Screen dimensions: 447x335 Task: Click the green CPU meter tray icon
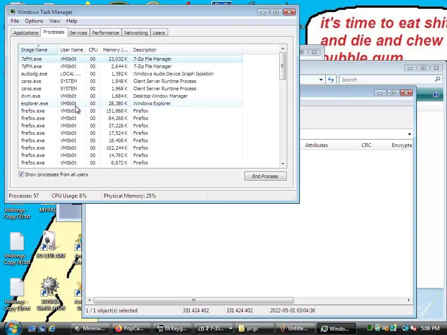369,328
